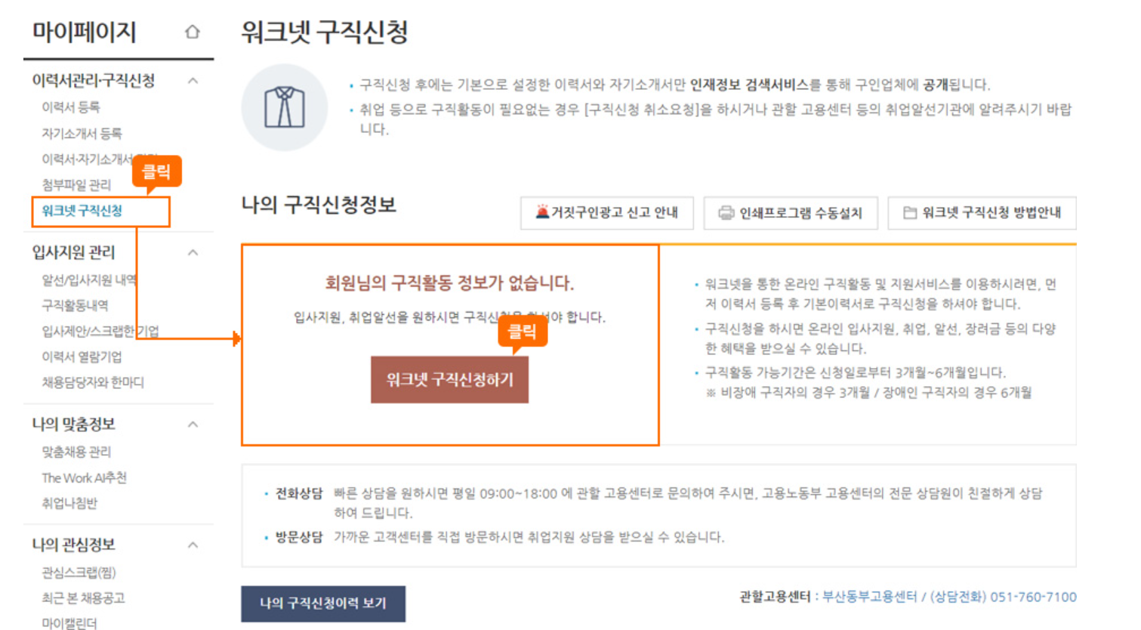Open the 부산동부고용센터 link
This screenshot has height=630, width=1141.
click(869, 597)
